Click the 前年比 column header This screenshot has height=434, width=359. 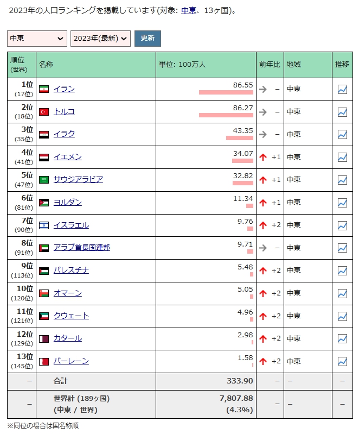pos(270,65)
